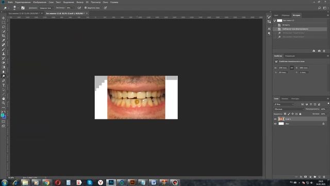Open the Файл (File) menu
330x186 pixels.
10,2
